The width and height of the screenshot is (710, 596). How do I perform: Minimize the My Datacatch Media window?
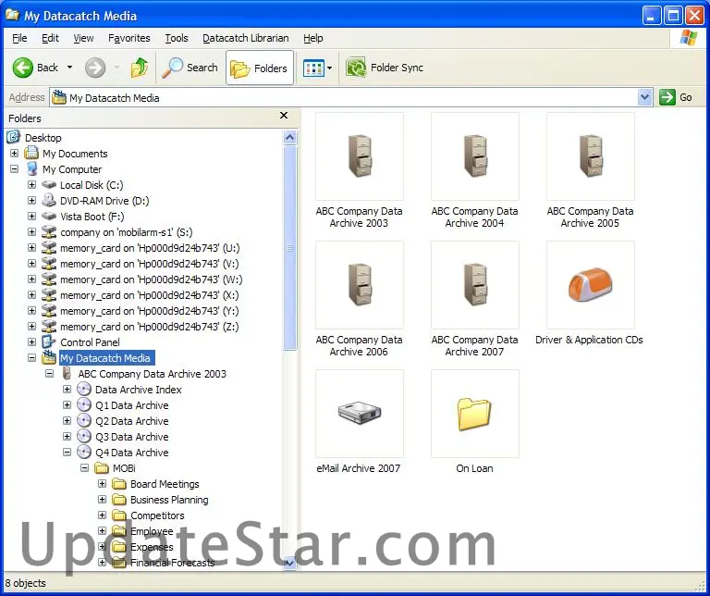(651, 16)
